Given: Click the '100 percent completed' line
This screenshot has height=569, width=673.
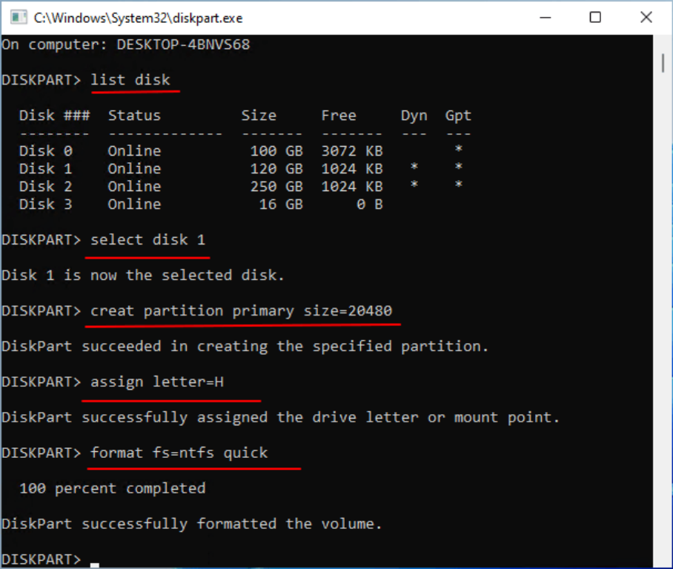Looking at the screenshot, I should [x=113, y=489].
